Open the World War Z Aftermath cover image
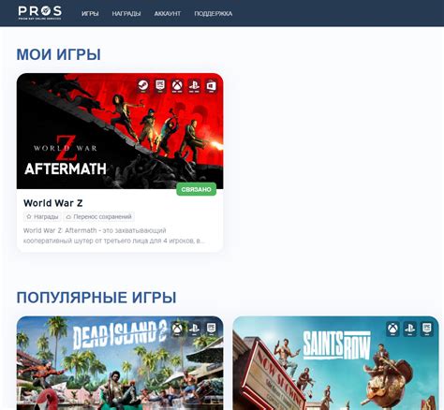The image size is (444, 410). coord(120,131)
